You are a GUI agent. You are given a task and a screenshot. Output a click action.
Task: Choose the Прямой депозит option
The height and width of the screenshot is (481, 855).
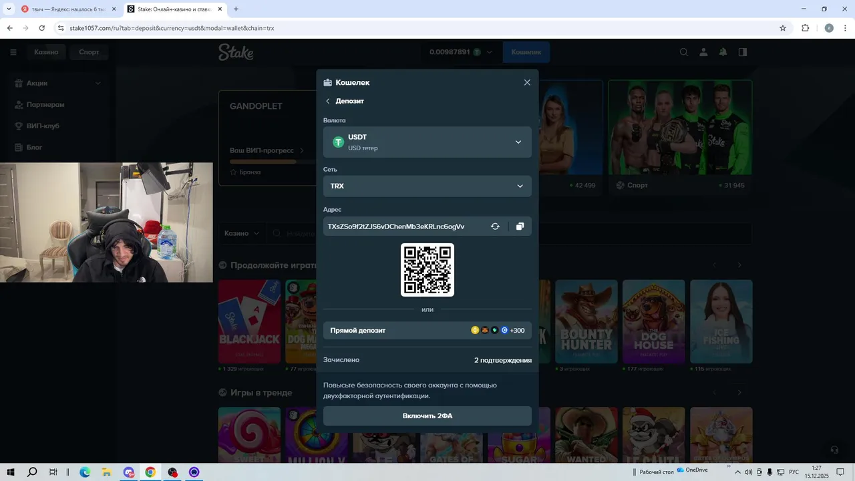pyautogui.click(x=427, y=330)
